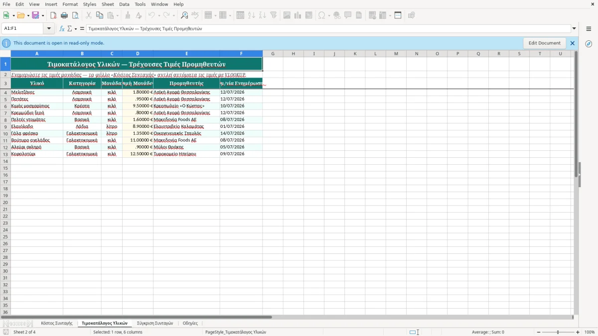Open the Name Box dropdown arrow
This screenshot has height=336, width=598.
point(49,29)
